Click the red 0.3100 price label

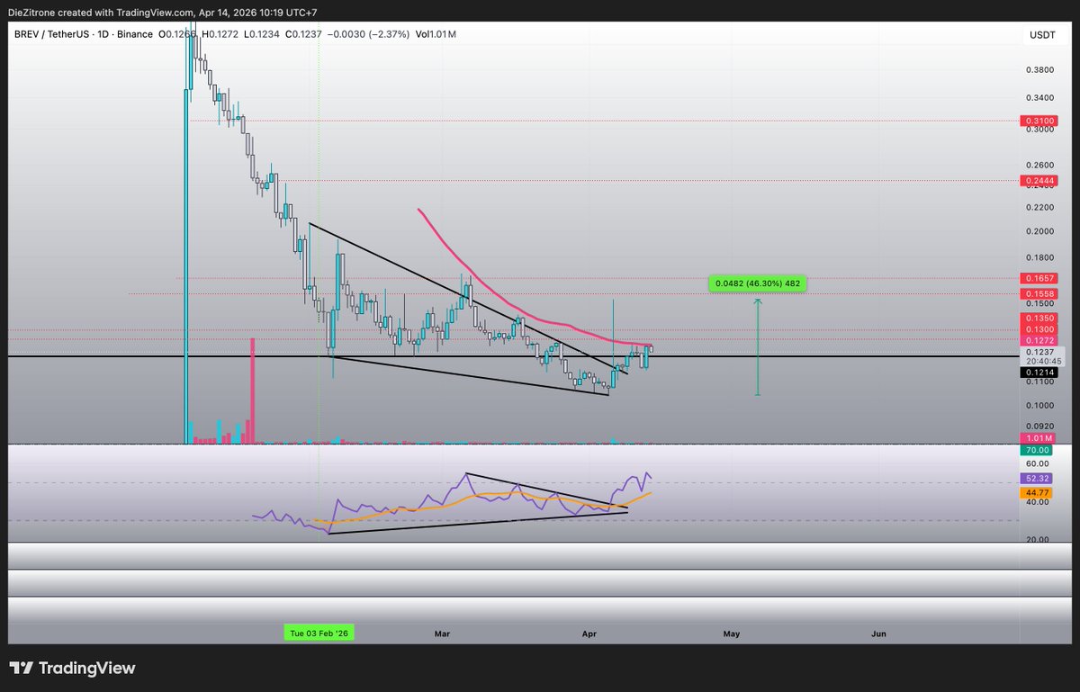[x=1038, y=120]
